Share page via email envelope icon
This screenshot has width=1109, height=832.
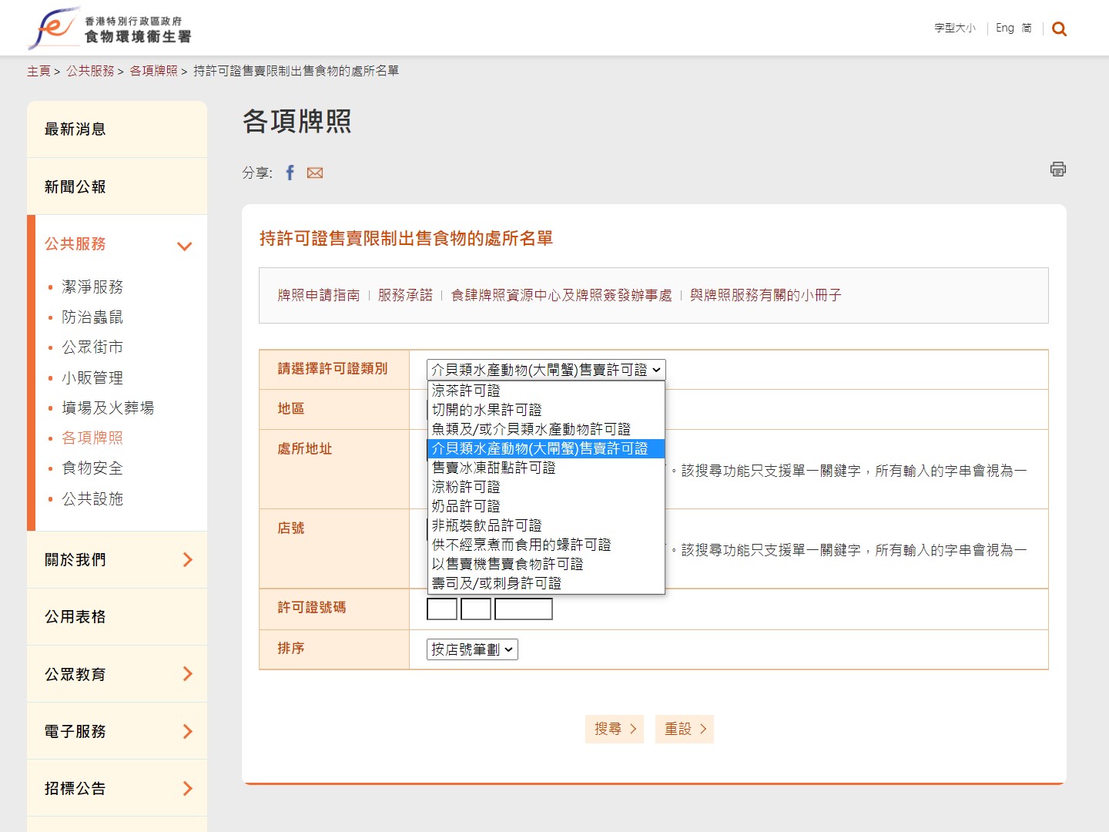315,173
